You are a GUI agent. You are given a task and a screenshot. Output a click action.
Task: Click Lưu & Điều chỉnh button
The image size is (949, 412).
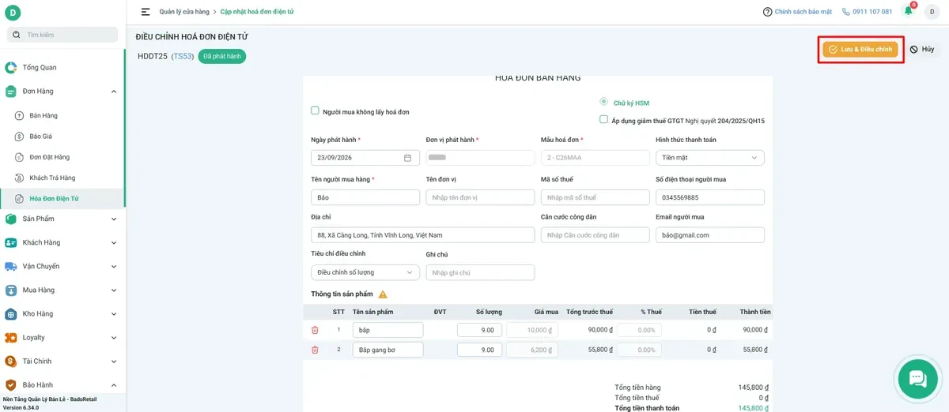coord(860,49)
